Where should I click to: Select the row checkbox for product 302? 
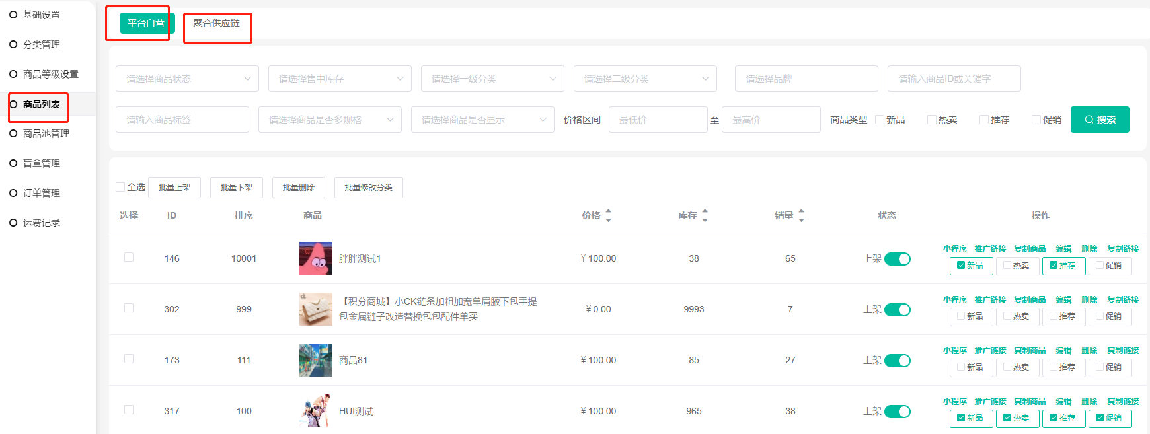pos(129,308)
